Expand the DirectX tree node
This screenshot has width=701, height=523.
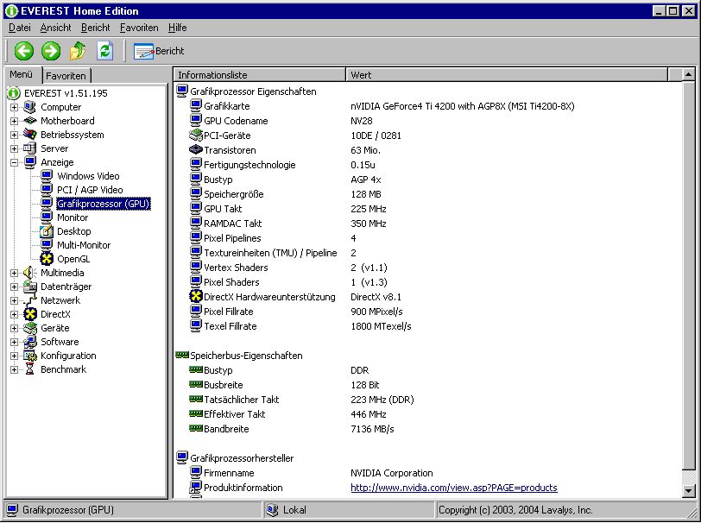(15, 315)
